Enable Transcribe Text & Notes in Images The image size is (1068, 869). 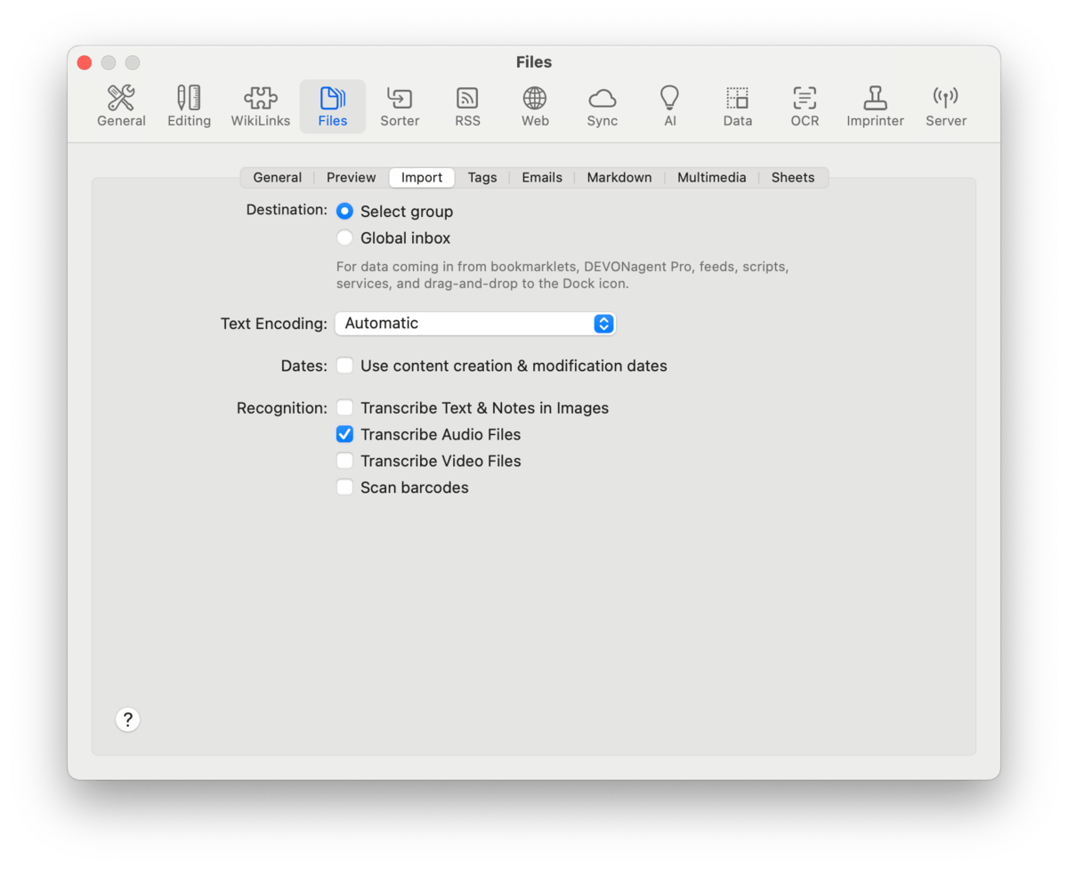(x=344, y=408)
